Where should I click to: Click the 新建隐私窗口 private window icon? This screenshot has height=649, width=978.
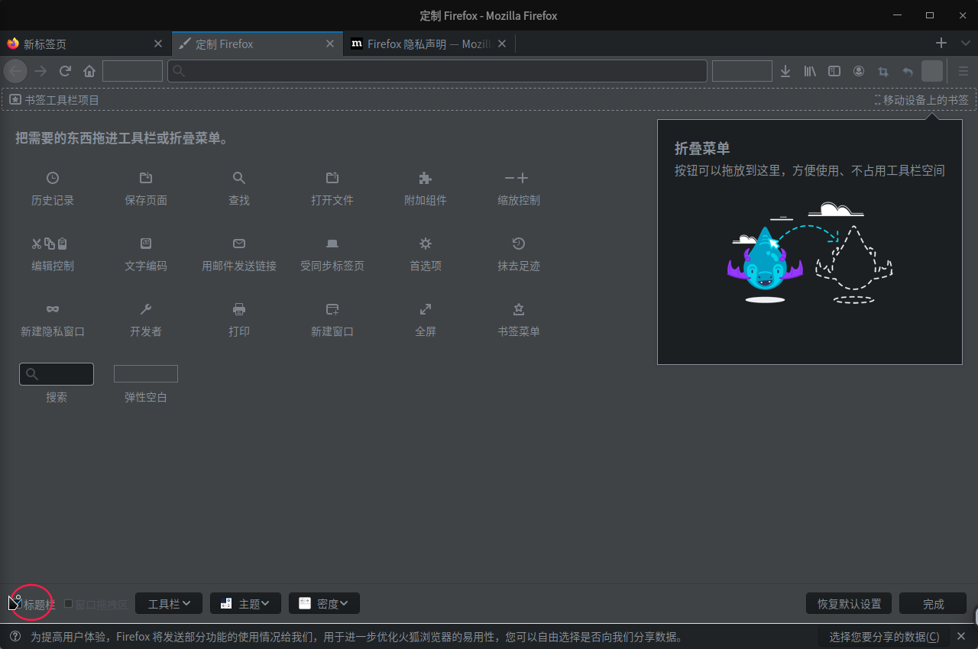click(53, 309)
